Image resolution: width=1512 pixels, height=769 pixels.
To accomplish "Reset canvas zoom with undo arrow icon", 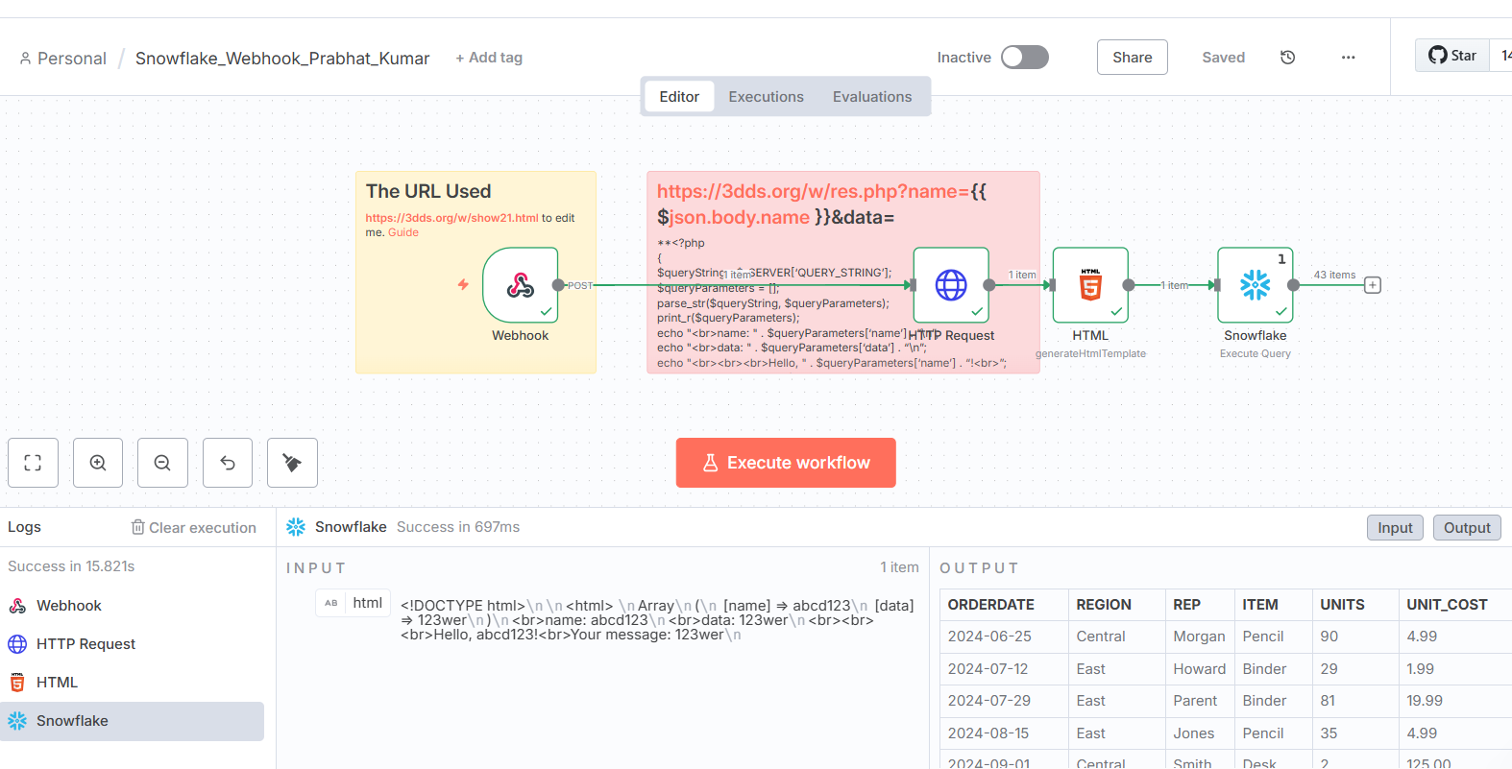I will pyautogui.click(x=228, y=463).
